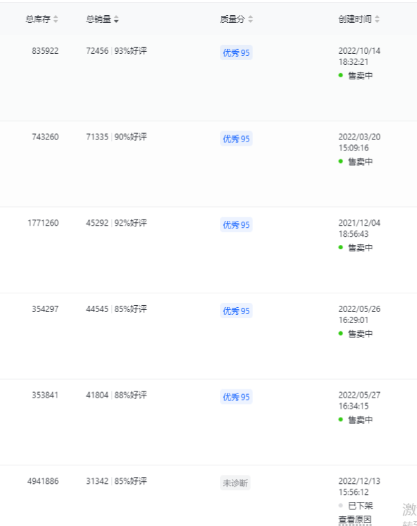This screenshot has height=526, width=417.
Task: Click green 售卖中 dot in 2022/05/27 row
Action: coord(341,419)
